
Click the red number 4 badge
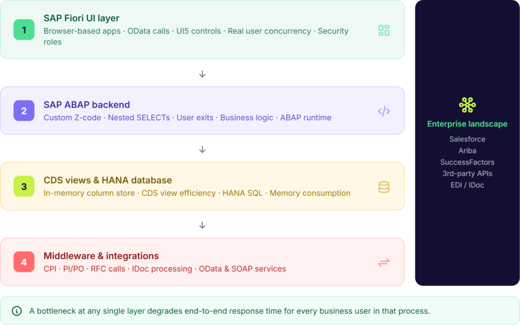(24, 262)
